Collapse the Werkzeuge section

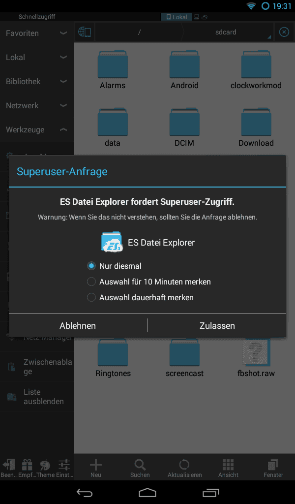37,129
